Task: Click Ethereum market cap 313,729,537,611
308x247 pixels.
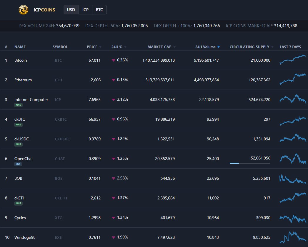Action: (x=160, y=80)
